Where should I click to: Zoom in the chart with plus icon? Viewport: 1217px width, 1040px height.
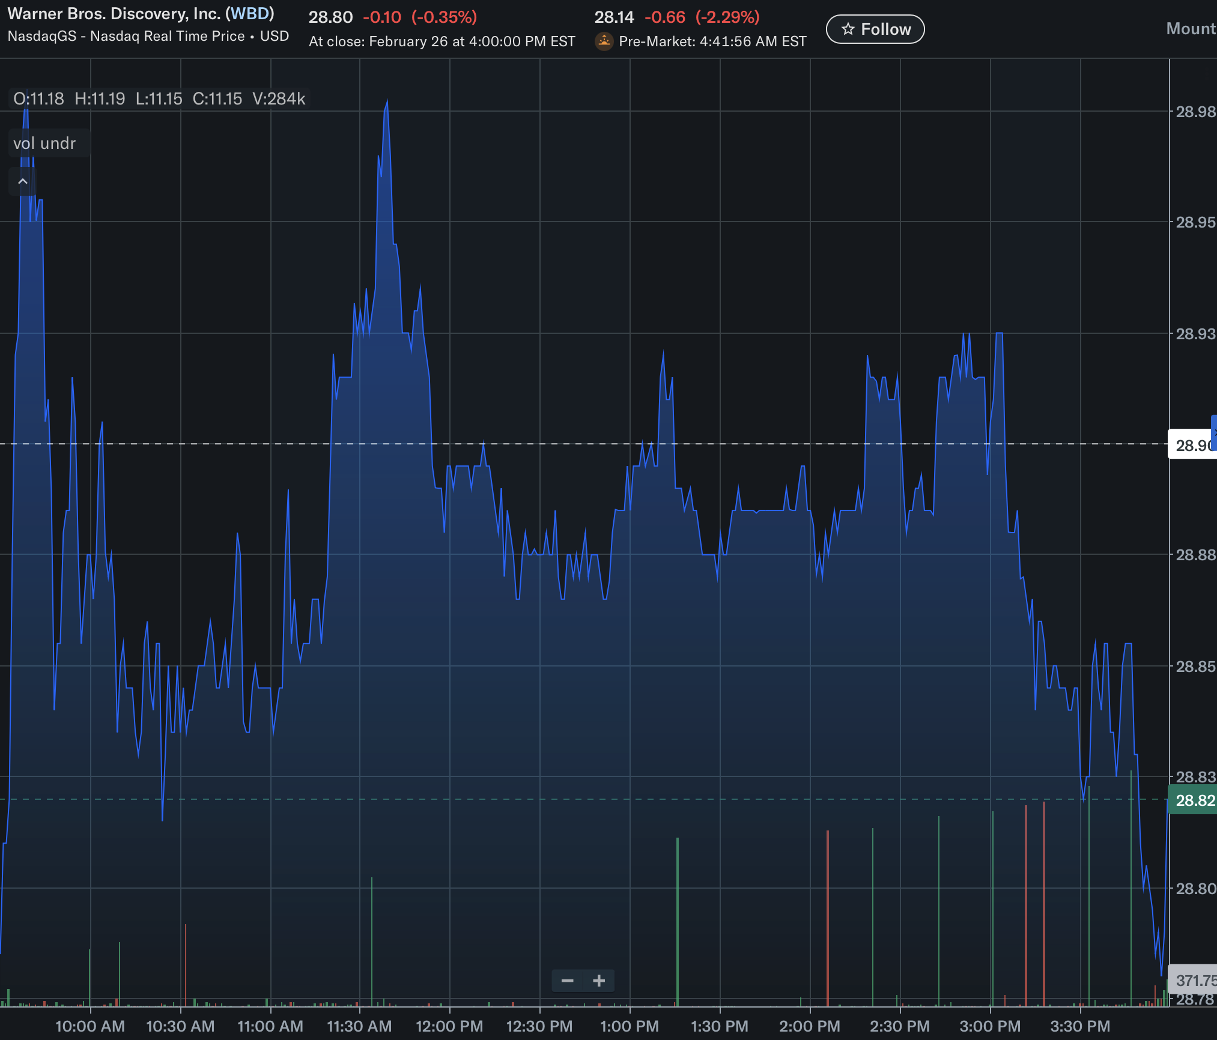coord(599,981)
